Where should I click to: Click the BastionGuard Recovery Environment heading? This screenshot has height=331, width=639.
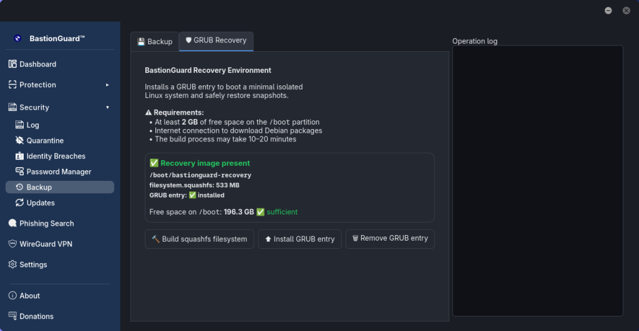click(208, 70)
